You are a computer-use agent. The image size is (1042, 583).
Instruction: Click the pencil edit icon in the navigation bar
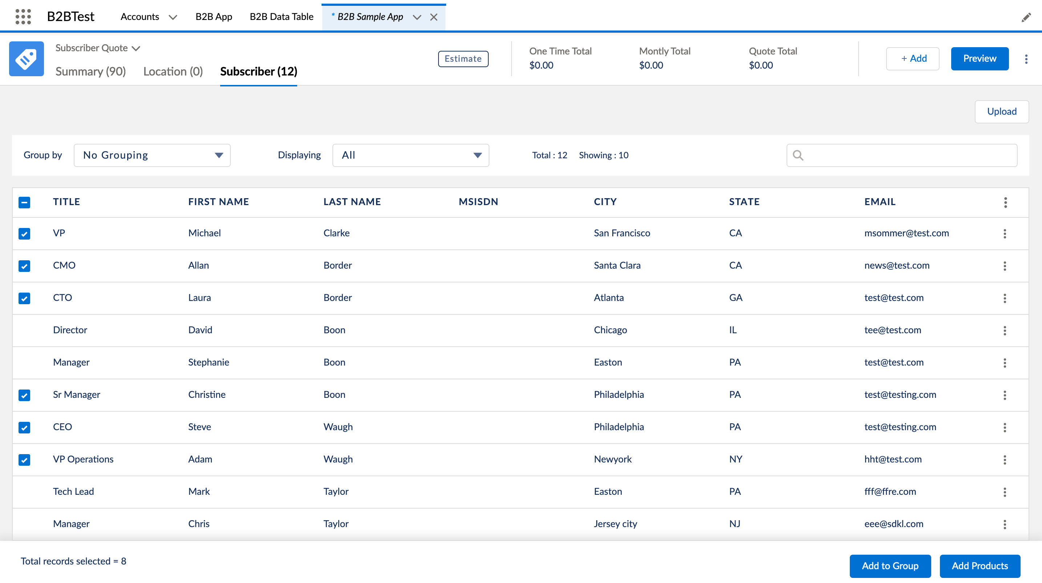click(1026, 17)
